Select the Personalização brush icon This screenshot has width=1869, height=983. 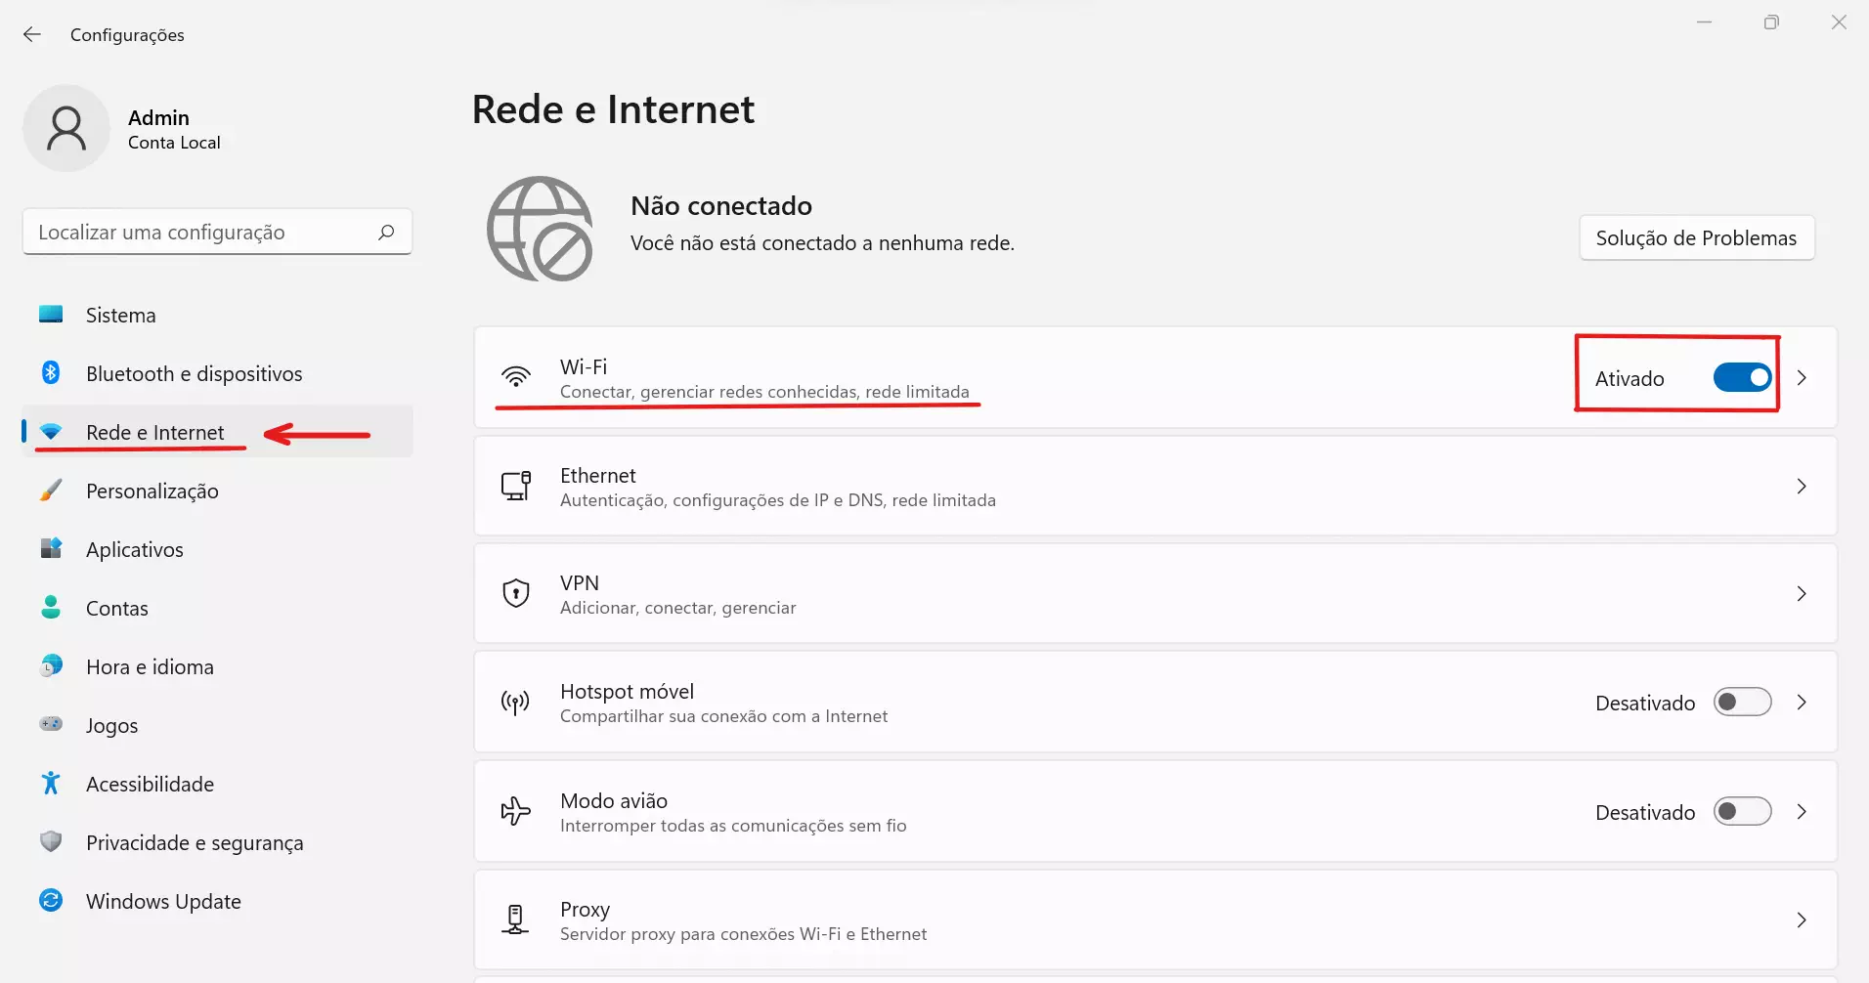50,490
